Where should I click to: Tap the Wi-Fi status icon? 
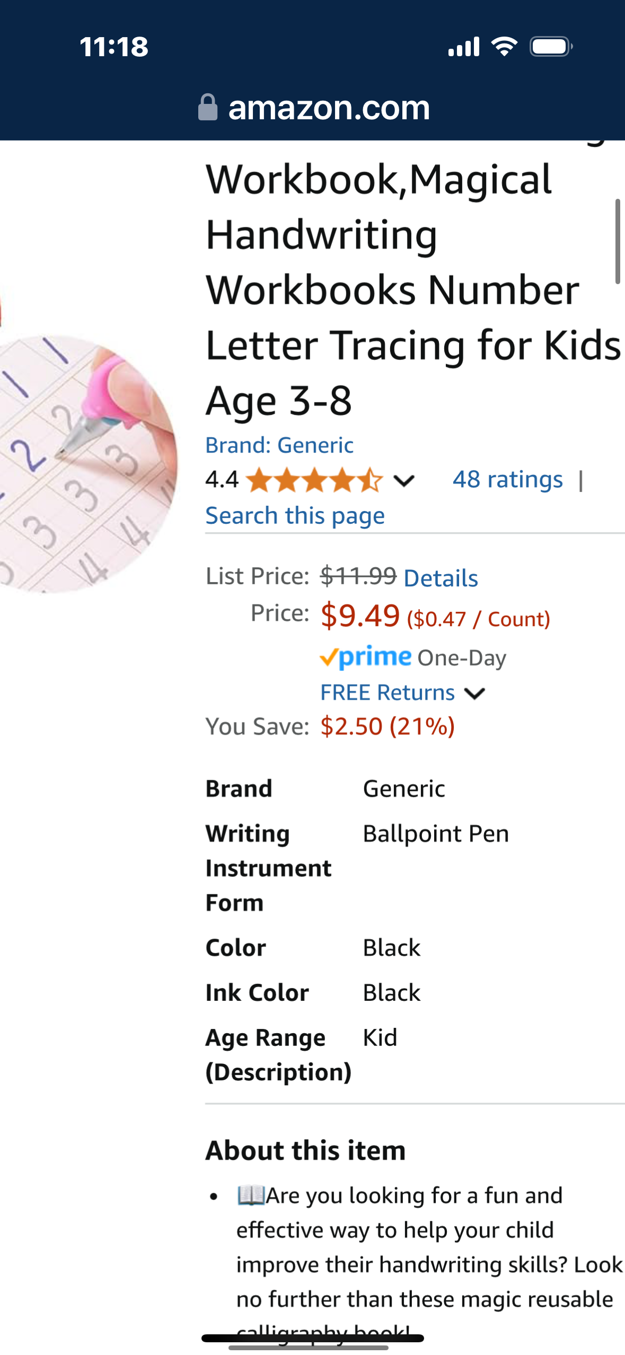[504, 47]
